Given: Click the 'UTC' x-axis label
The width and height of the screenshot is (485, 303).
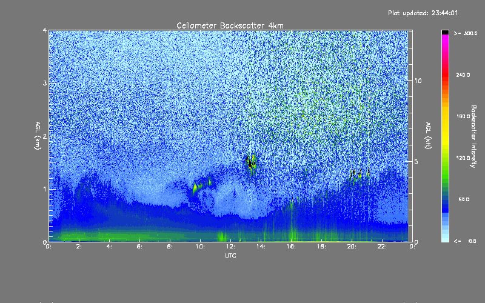Looking at the screenshot, I should (230, 255).
